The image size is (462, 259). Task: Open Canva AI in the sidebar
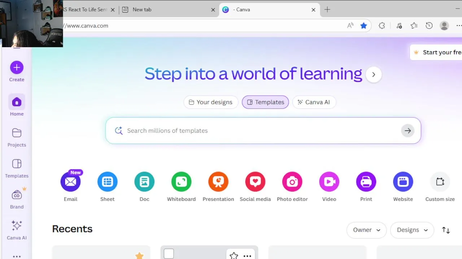tap(17, 230)
